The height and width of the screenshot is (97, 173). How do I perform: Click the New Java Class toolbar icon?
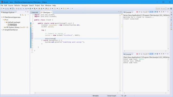(x=41, y=8)
